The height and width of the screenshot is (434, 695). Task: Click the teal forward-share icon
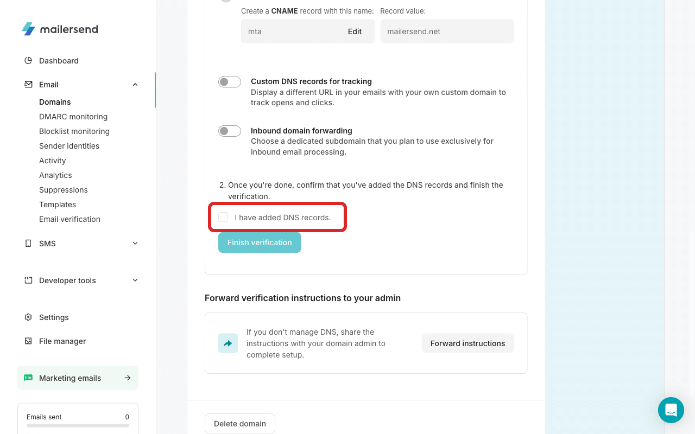228,343
